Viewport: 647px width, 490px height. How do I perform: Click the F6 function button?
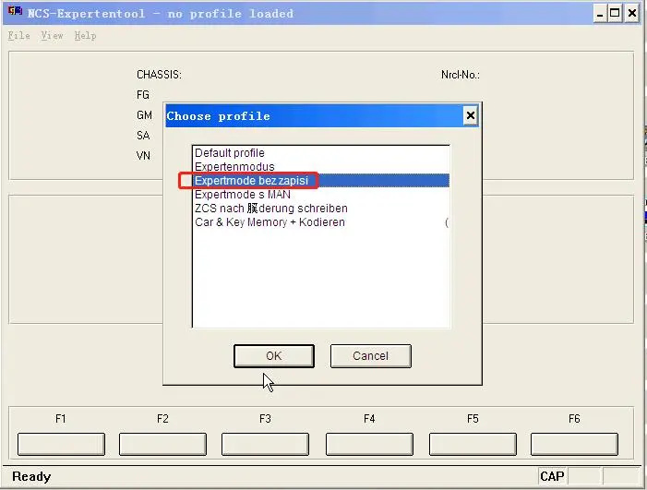tap(574, 444)
